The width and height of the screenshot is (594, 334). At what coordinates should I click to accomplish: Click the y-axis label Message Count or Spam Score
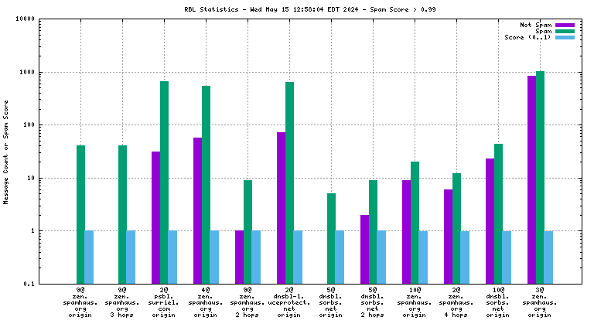click(7, 152)
